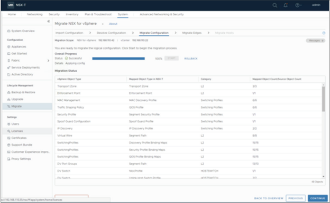
Task: Sort by vSphere Object Type column header
Action: (x=69, y=79)
